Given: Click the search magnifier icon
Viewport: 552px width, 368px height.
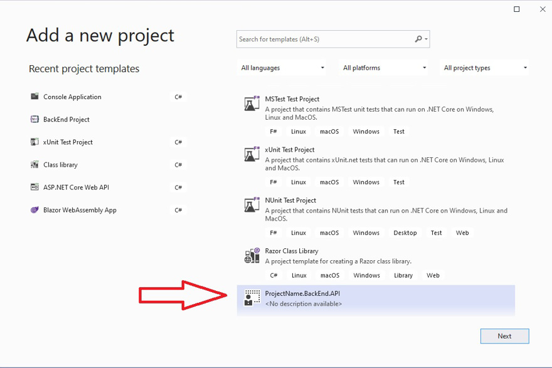Looking at the screenshot, I should [x=418, y=39].
